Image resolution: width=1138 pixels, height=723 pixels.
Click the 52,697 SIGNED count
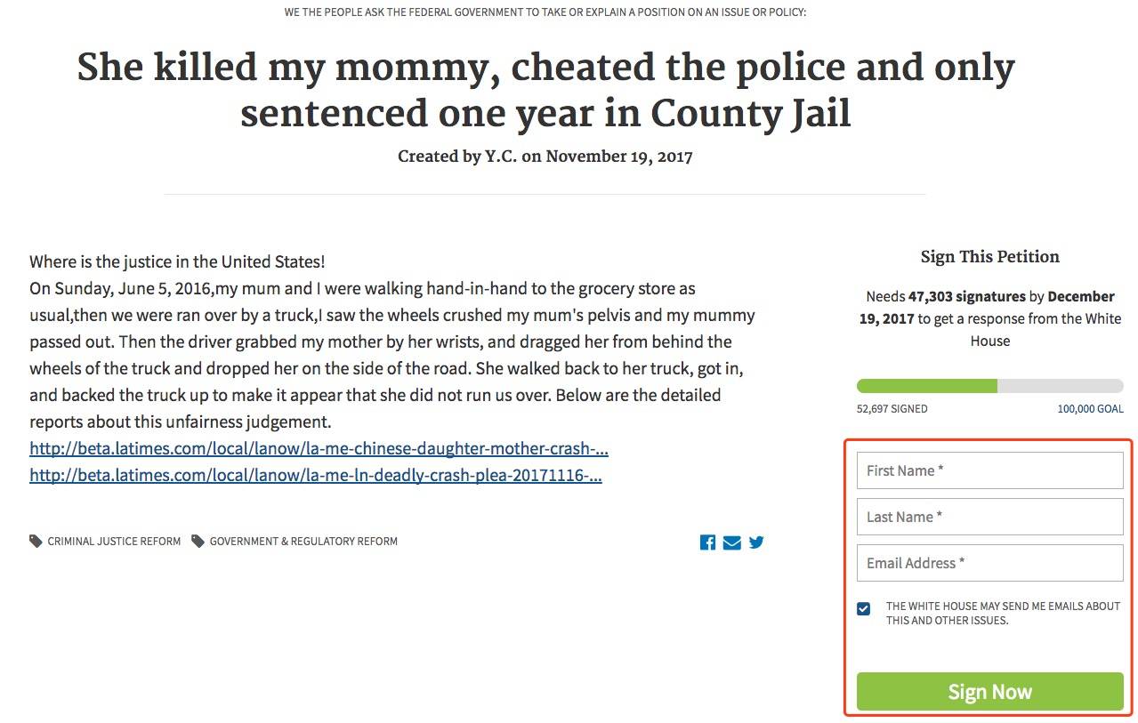[x=892, y=409]
